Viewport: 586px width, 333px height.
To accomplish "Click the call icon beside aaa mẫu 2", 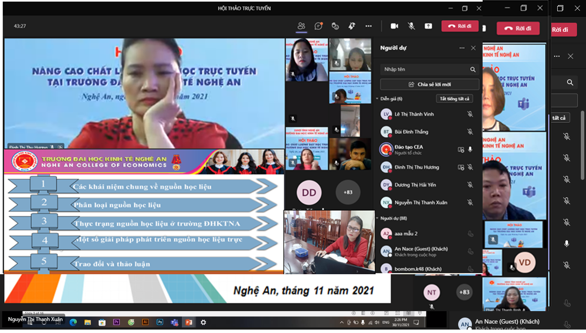I will (470, 234).
